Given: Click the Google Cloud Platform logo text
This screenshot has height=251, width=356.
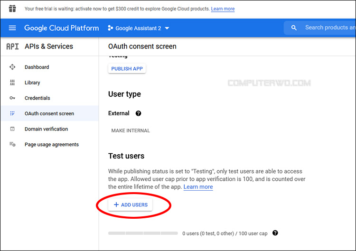Looking at the screenshot, I should pyautogui.click(x=62, y=28).
